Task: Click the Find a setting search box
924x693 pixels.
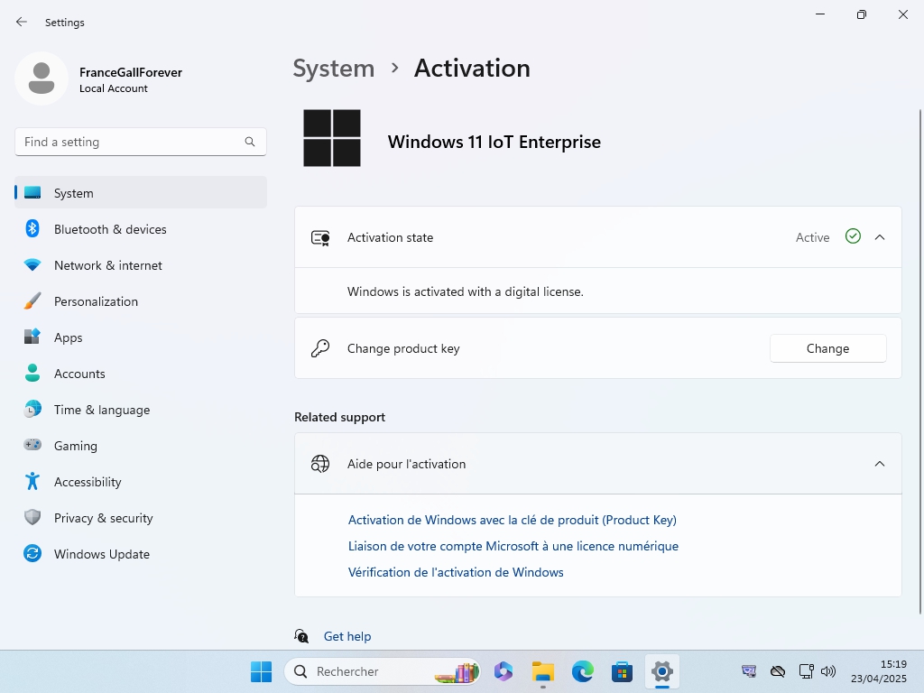Action: (131, 142)
